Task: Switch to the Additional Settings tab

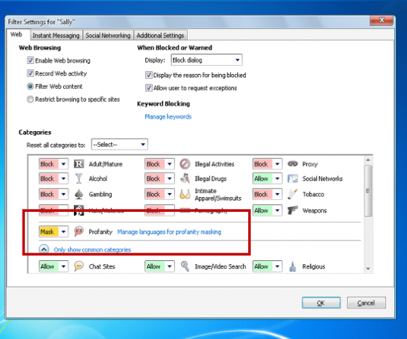Action: (160, 35)
